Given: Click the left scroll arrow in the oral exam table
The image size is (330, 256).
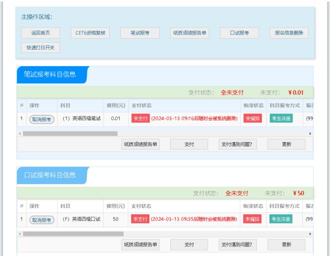Looking at the screenshot, I should click(20, 234).
